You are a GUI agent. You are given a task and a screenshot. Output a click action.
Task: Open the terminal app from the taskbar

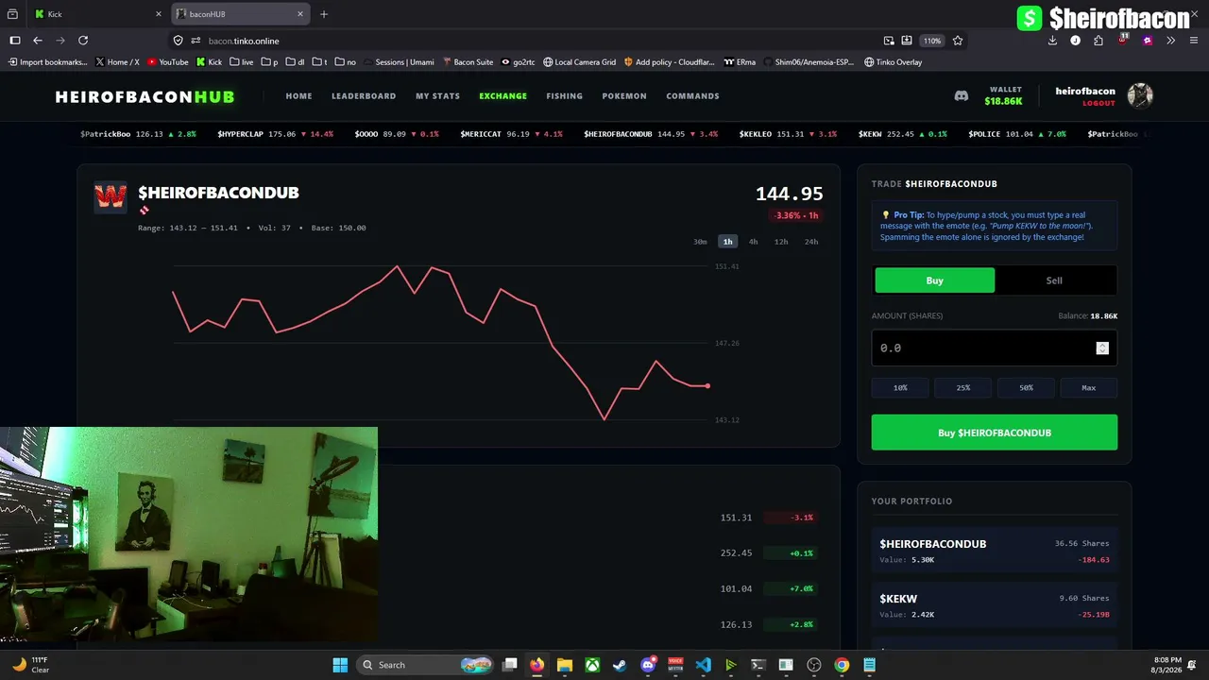pos(758,665)
